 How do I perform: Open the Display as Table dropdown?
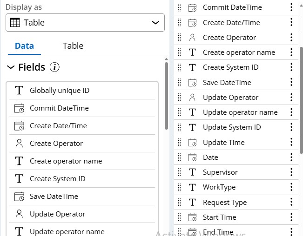[x=85, y=22]
